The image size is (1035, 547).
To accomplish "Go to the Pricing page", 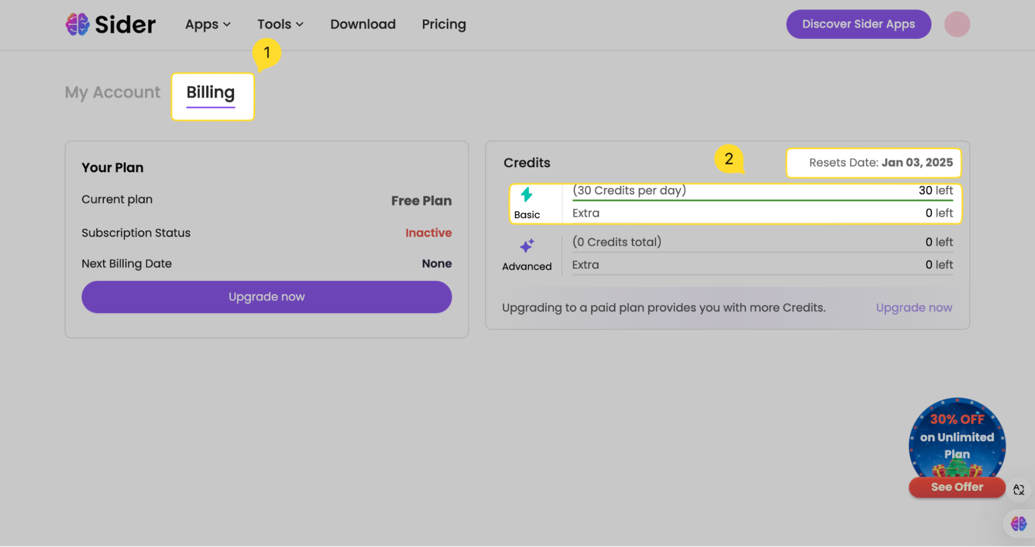I will tap(444, 24).
